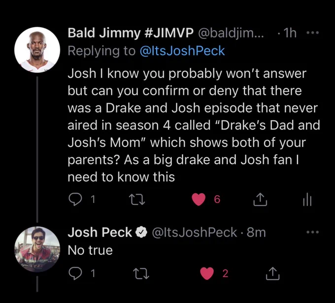
Task: Reply to Bald Jimmy's tweet
Action: click(x=75, y=200)
